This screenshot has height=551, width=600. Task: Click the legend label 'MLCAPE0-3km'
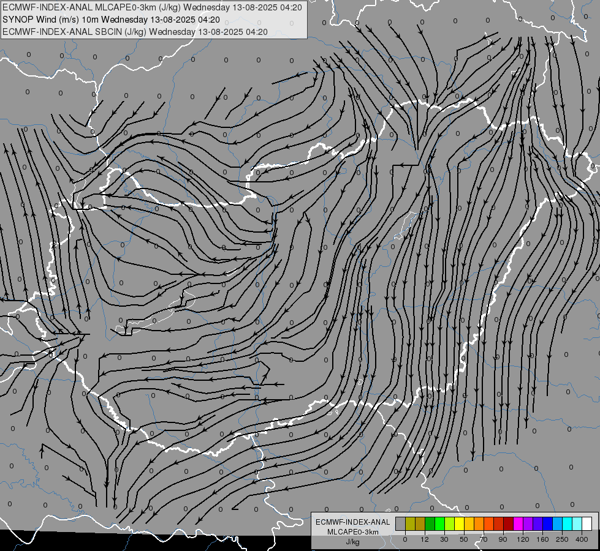(x=353, y=532)
